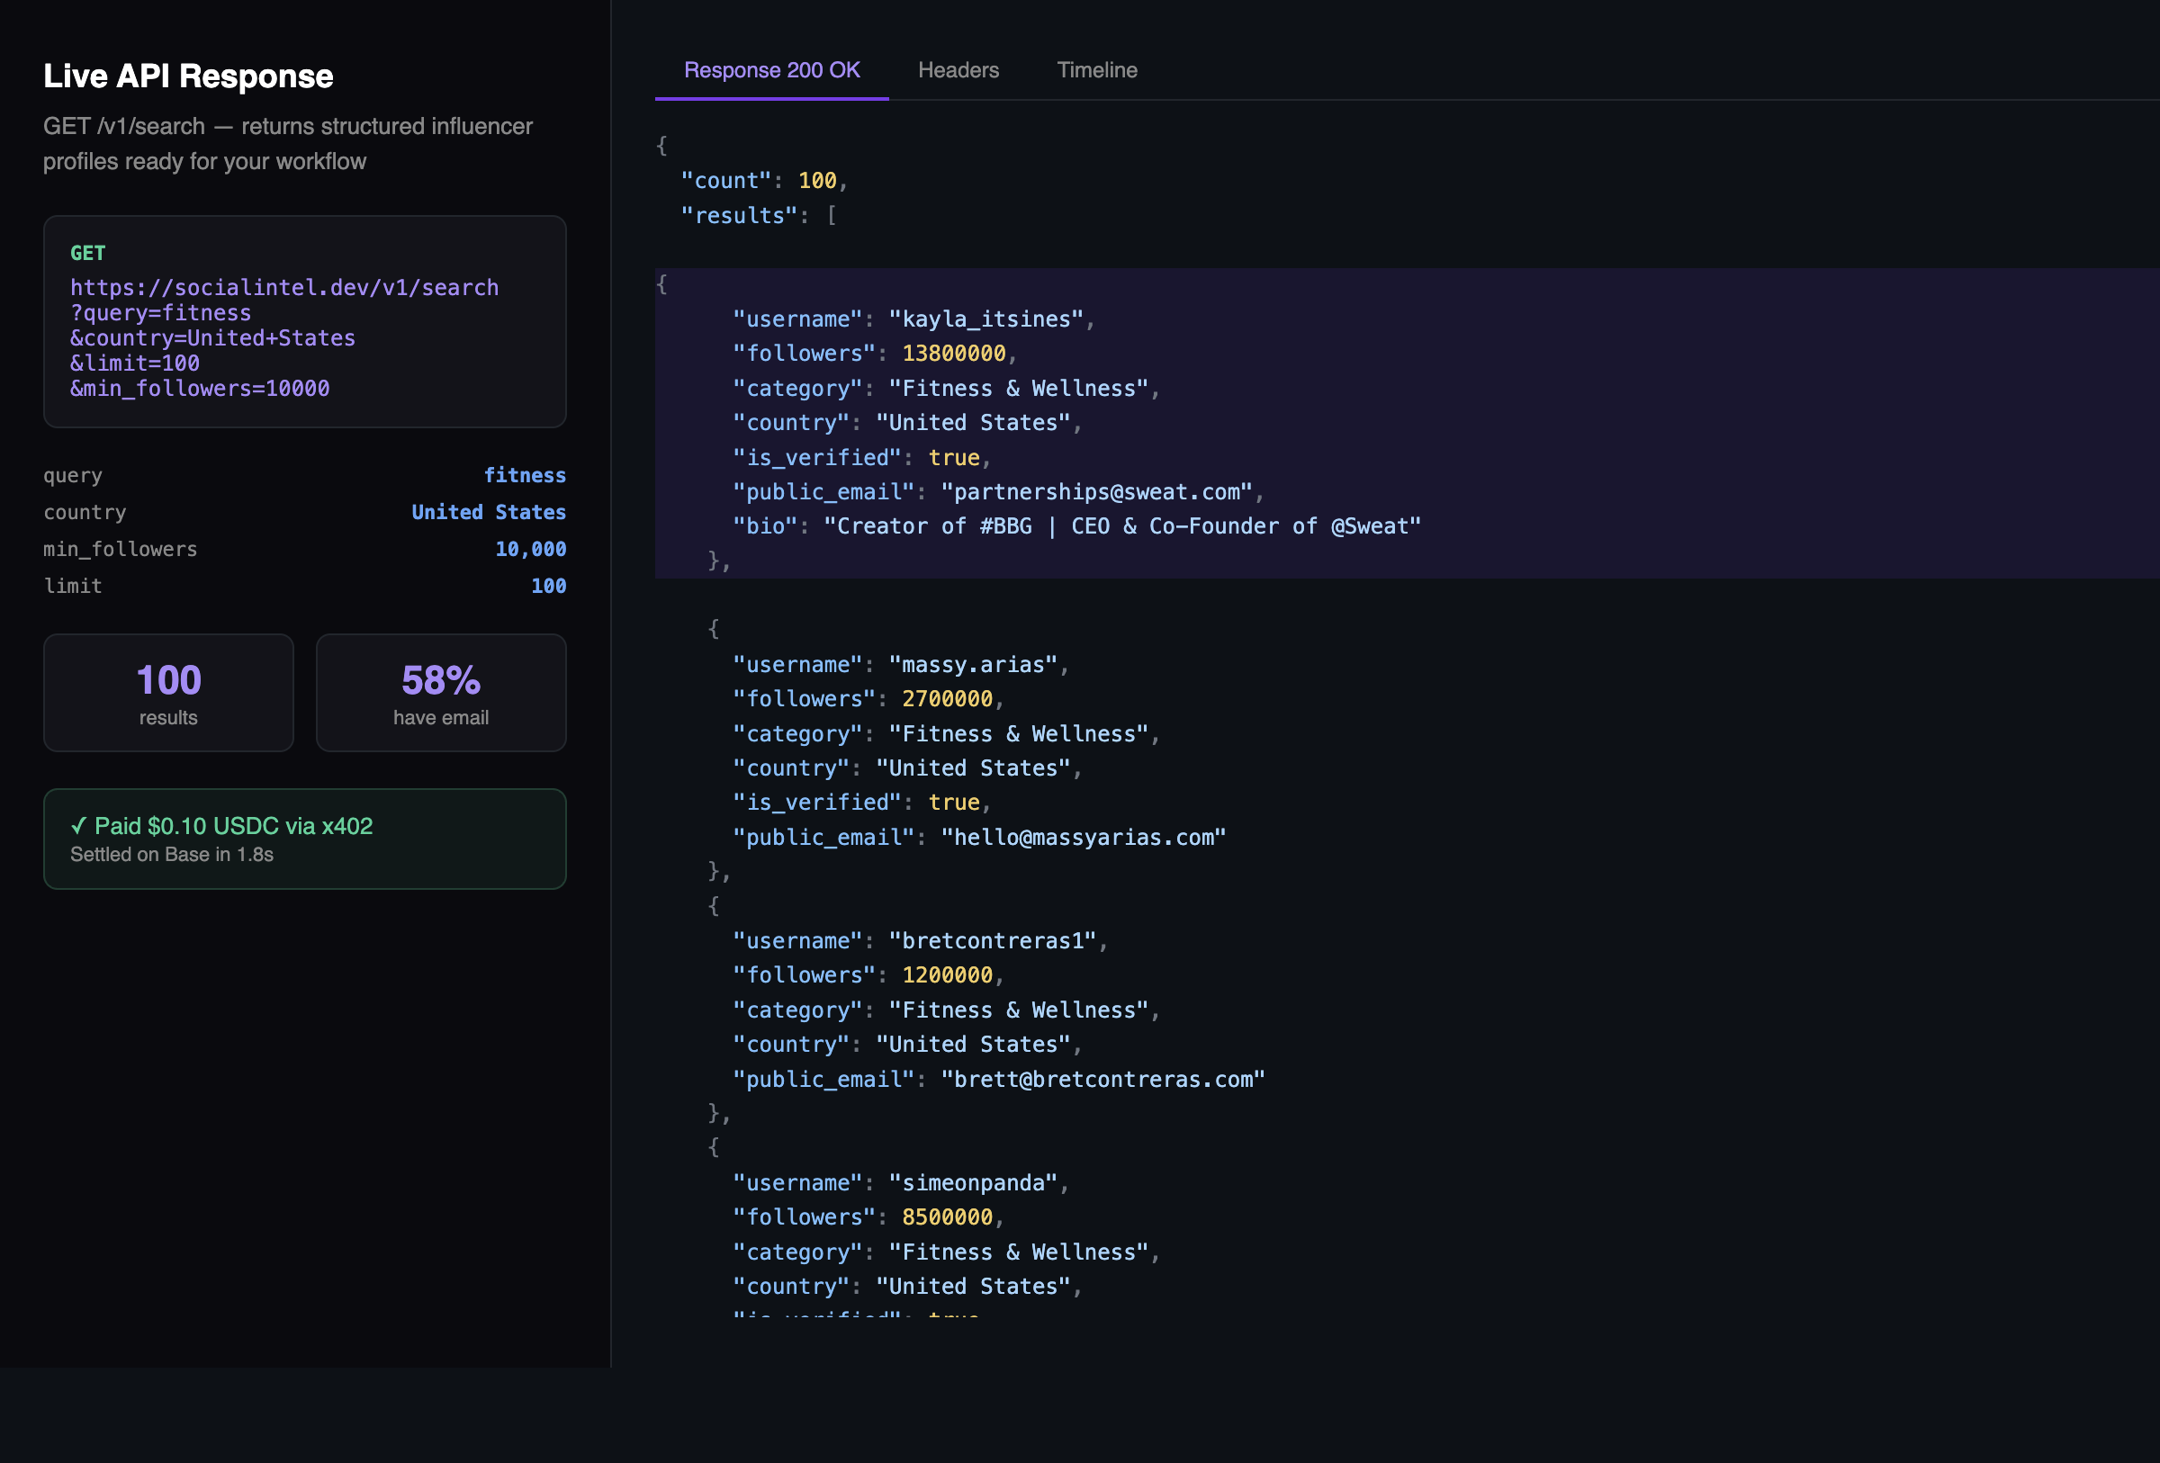The width and height of the screenshot is (2160, 1463).
Task: Click the count: 100 value in JSON
Action: coord(819,179)
